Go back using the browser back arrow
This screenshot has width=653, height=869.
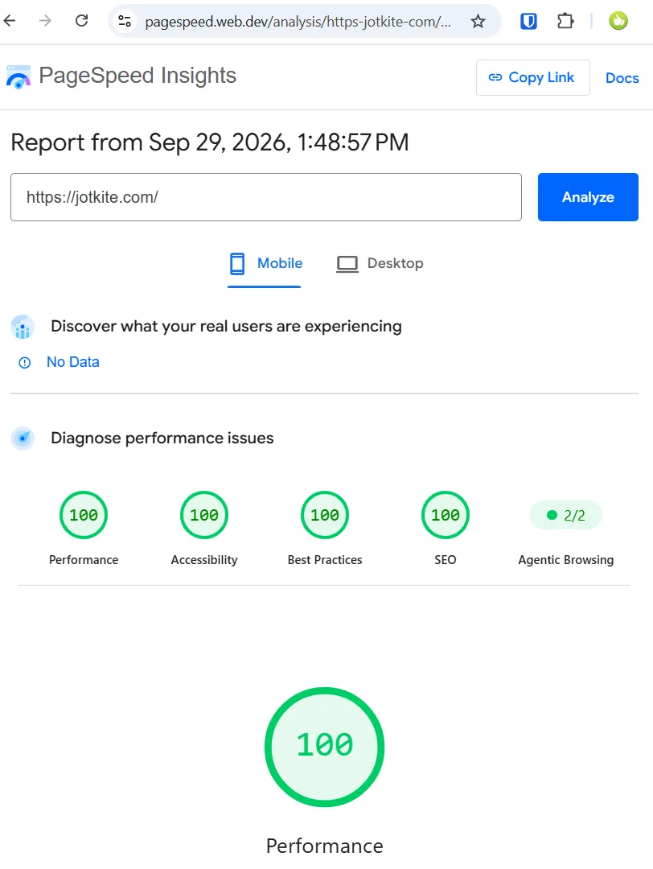click(x=10, y=21)
